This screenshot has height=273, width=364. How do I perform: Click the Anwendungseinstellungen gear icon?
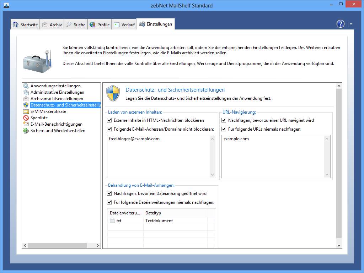point(26,86)
